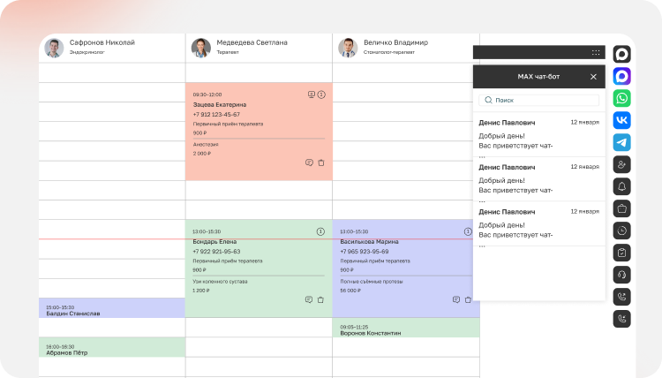
Task: Open the headset support icon
Action: tap(621, 275)
